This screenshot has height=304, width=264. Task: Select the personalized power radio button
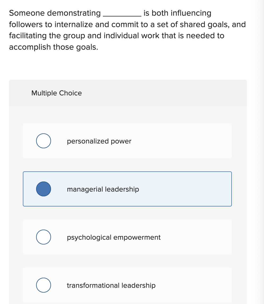[x=43, y=141]
